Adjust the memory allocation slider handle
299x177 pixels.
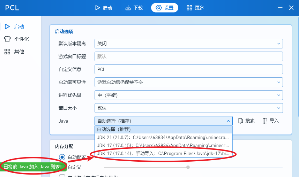188,167
